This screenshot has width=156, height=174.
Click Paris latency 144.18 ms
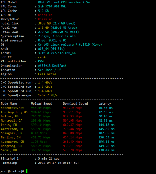(106, 125)
